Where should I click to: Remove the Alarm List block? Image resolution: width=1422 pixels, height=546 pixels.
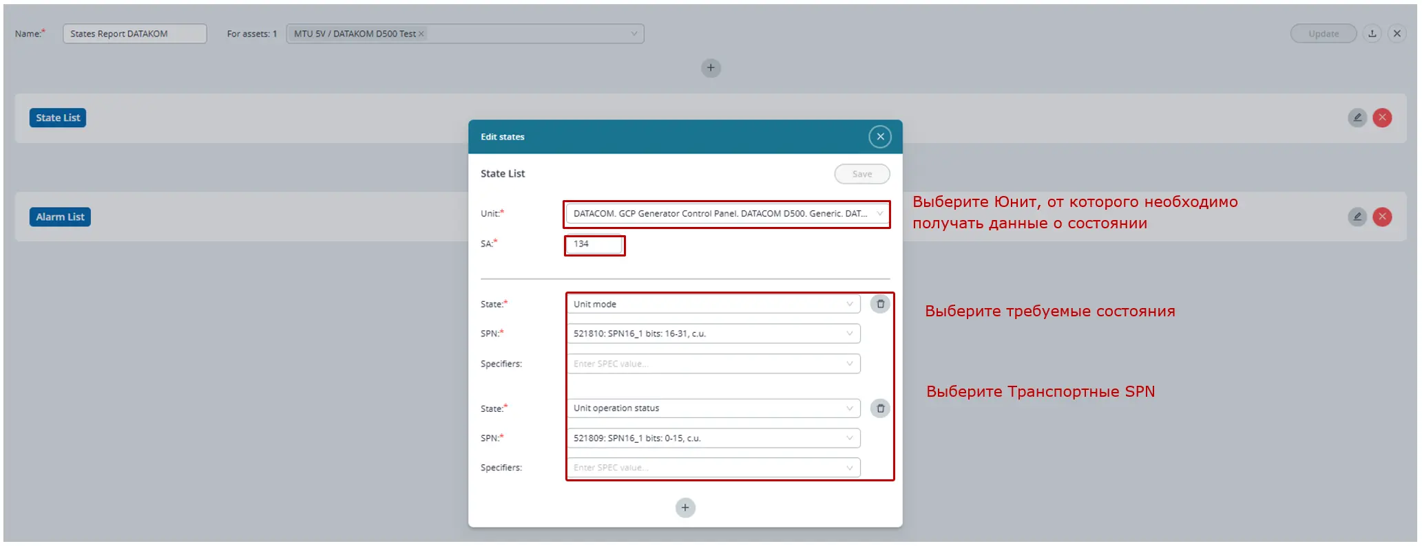coord(1381,217)
